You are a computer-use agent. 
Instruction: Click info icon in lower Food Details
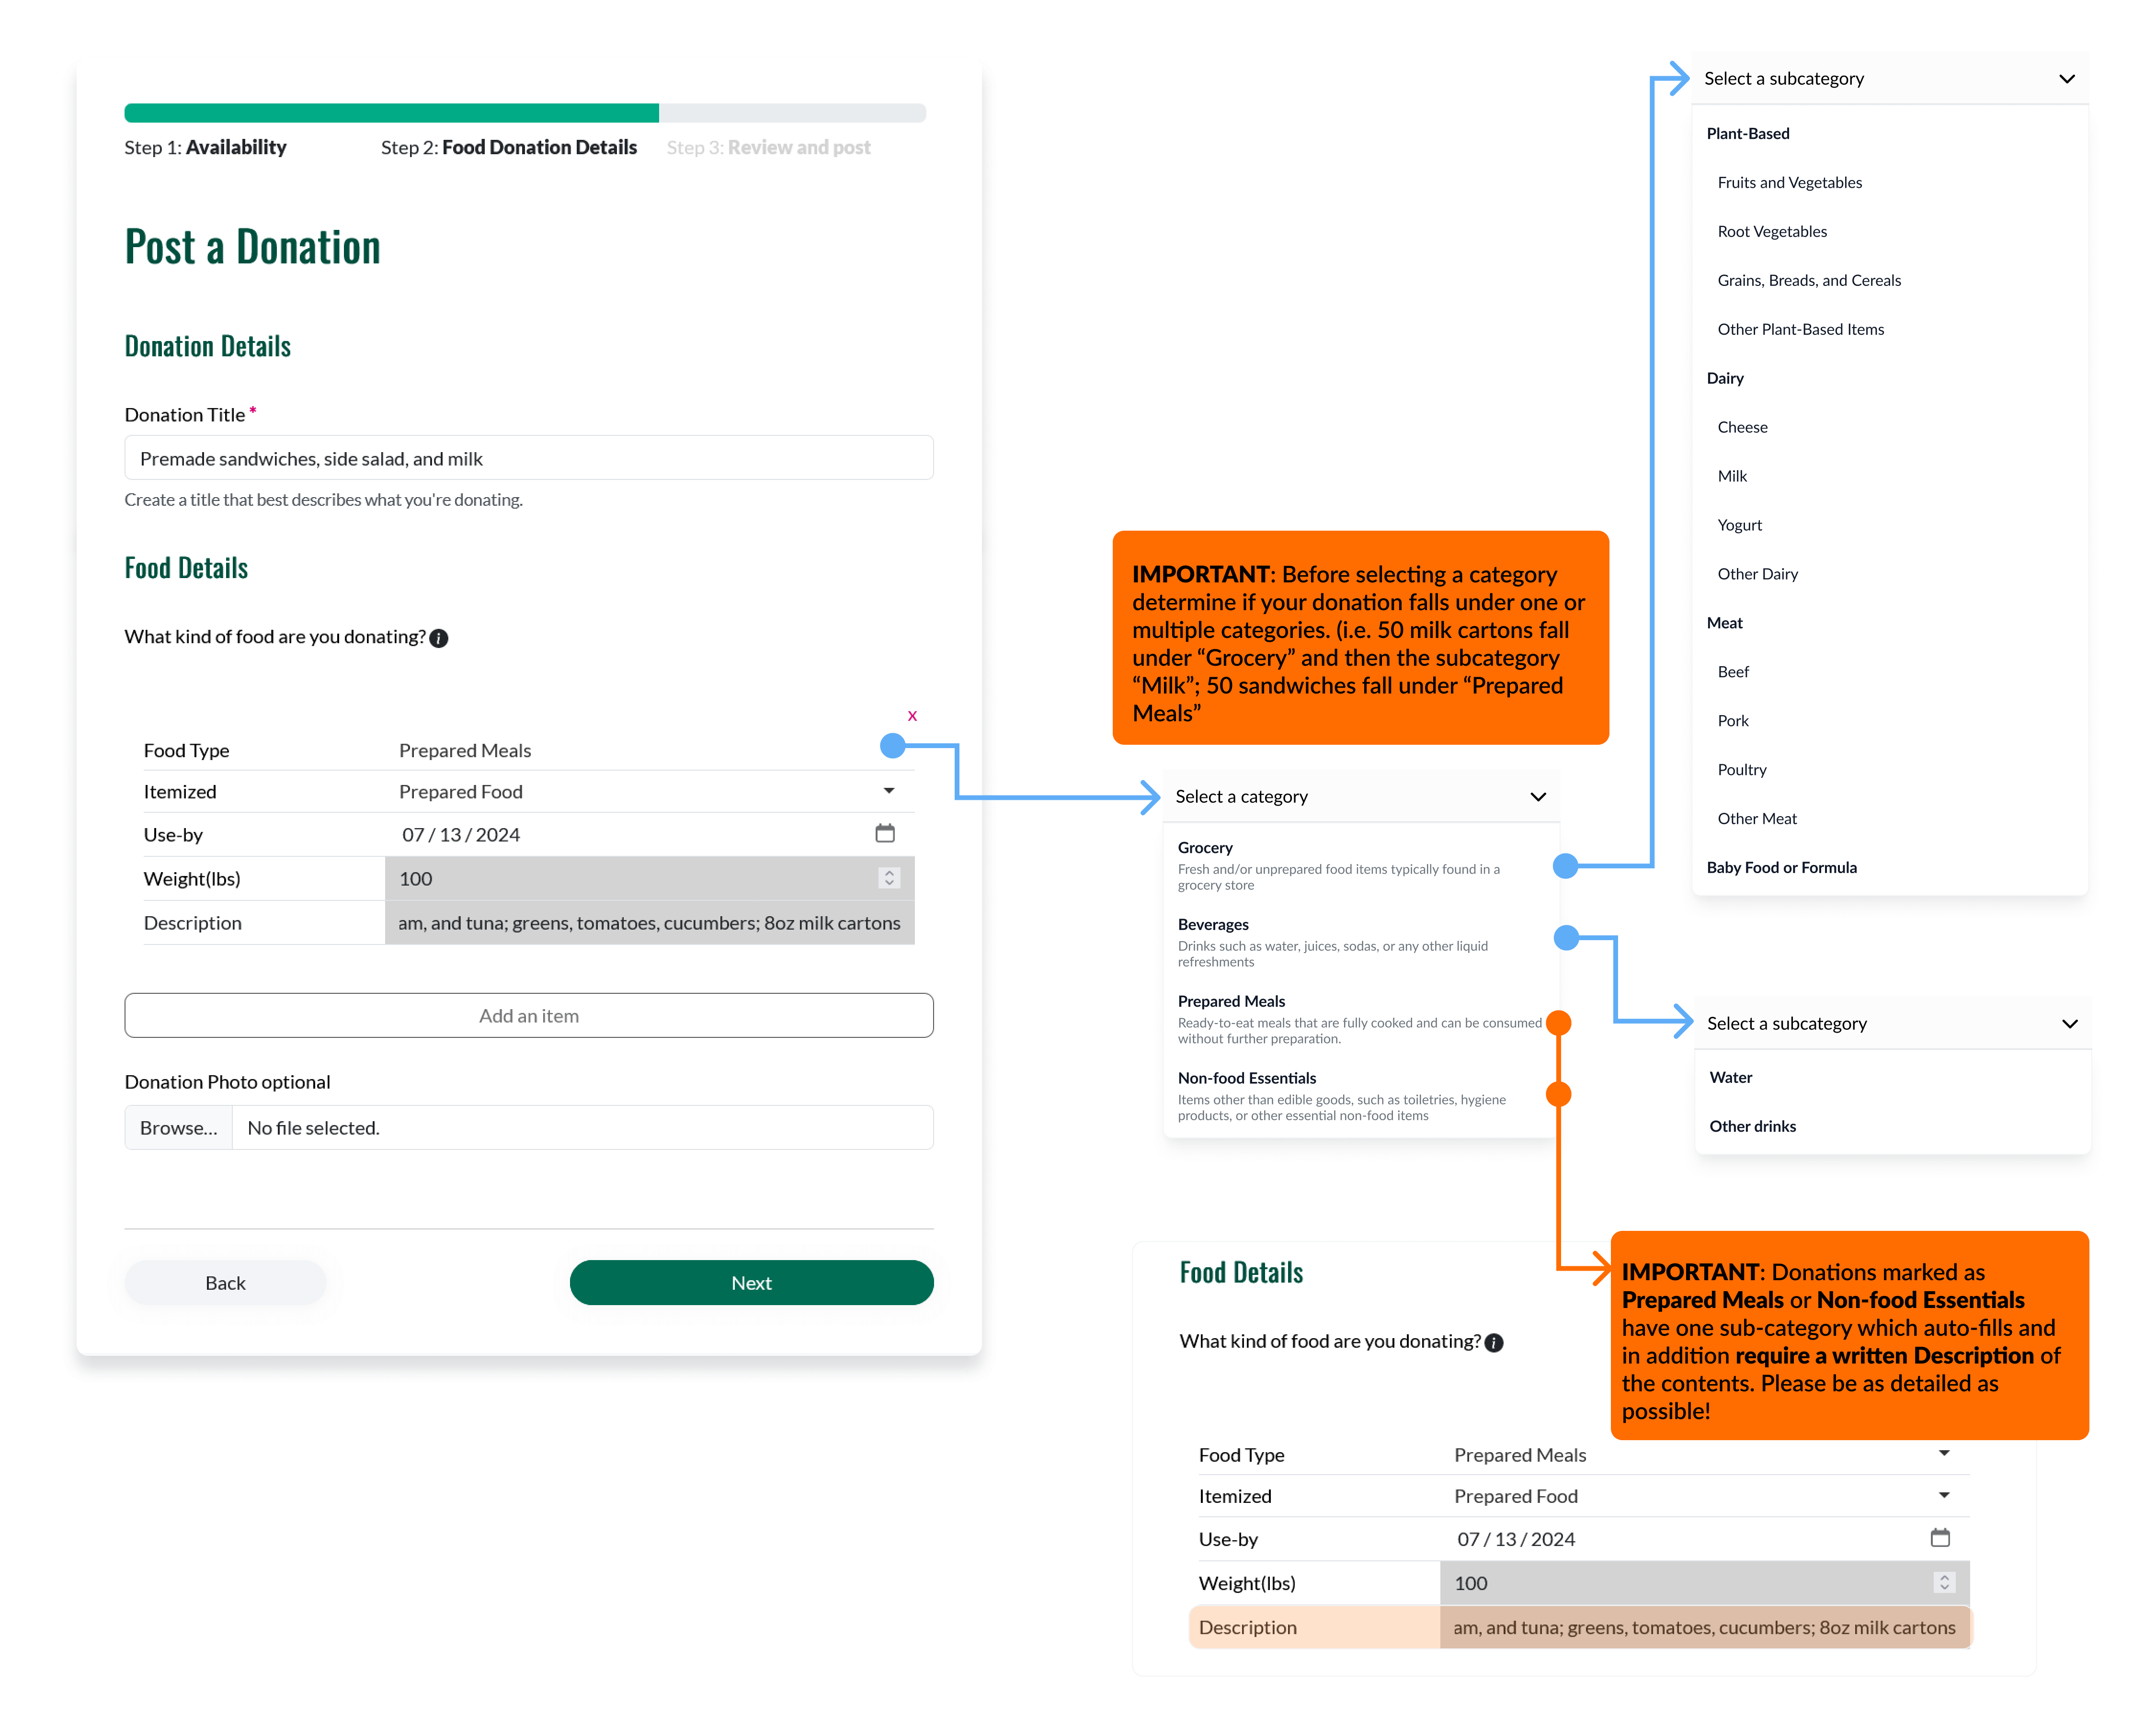click(1494, 1343)
